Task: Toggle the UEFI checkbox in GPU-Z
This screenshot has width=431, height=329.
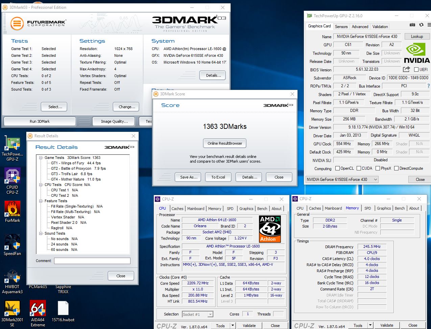Action: pos(416,70)
